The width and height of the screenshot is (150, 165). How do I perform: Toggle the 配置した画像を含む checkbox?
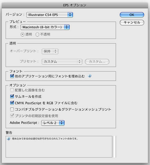click(12, 90)
